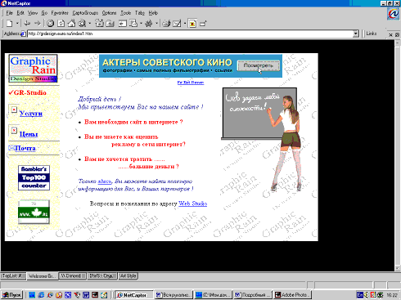The image size is (401, 300).
Task: Follow the Web Studio email link
Action: pyautogui.click(x=192, y=204)
